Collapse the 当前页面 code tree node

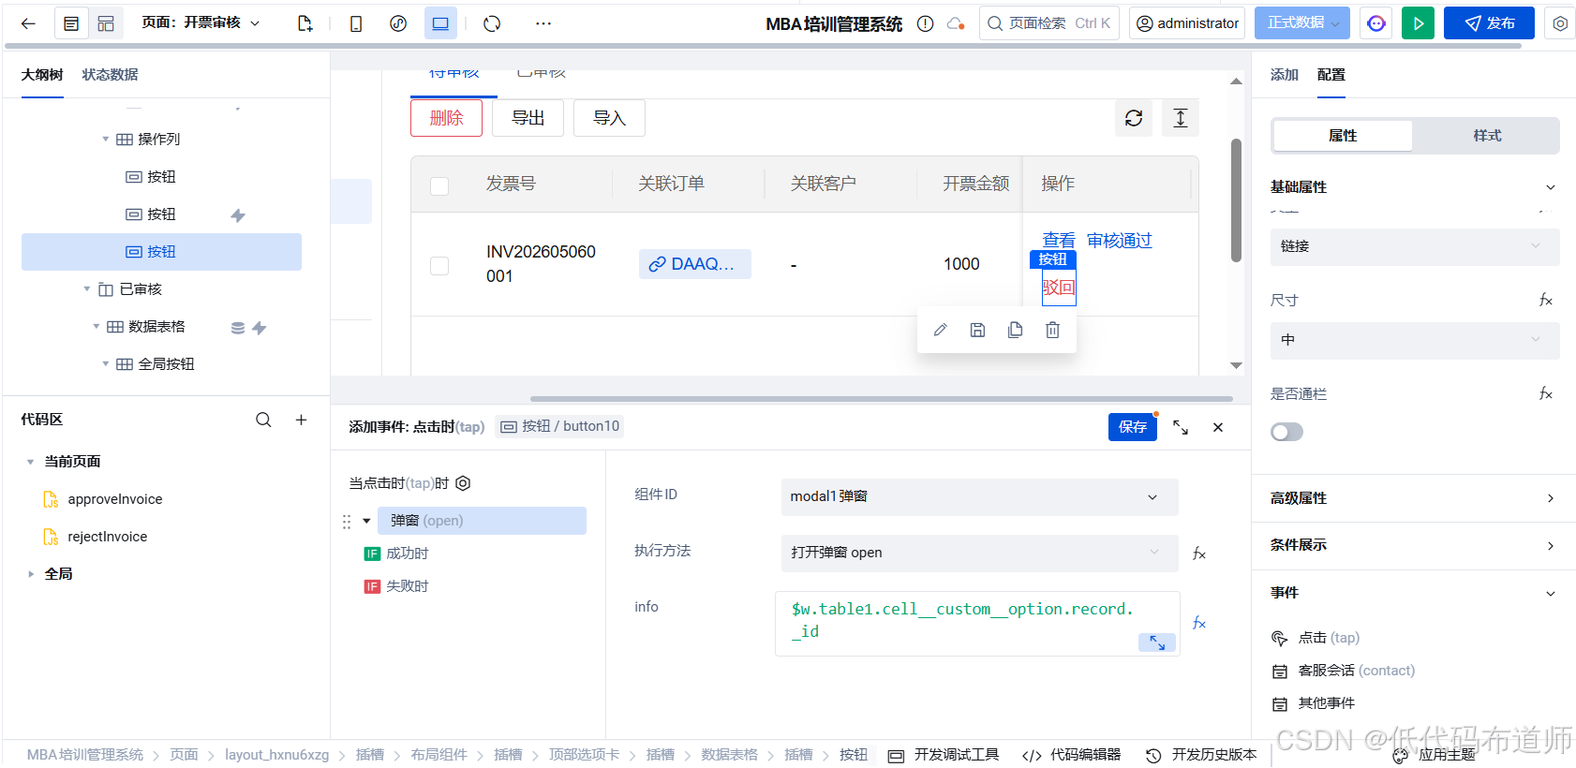coord(31,462)
